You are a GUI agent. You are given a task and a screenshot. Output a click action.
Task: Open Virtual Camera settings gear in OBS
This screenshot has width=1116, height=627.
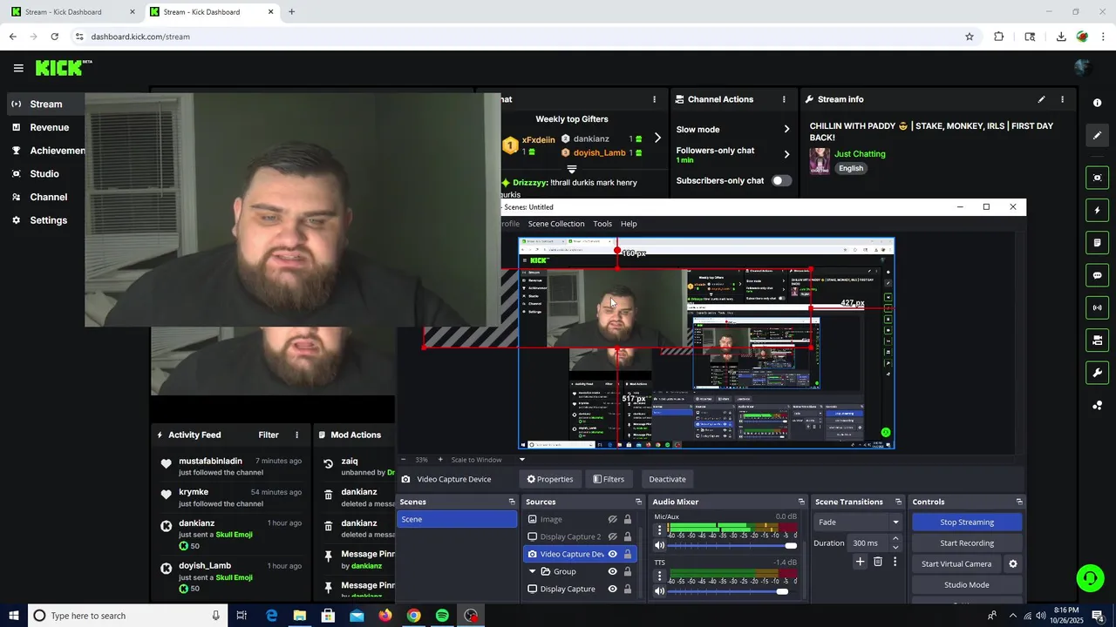[x=1013, y=564]
